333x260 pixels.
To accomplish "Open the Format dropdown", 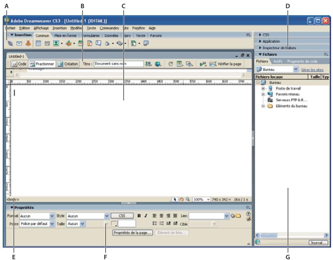I will (52, 216).
